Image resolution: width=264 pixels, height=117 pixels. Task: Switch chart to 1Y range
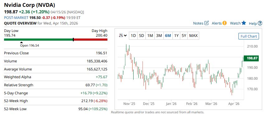176,36
